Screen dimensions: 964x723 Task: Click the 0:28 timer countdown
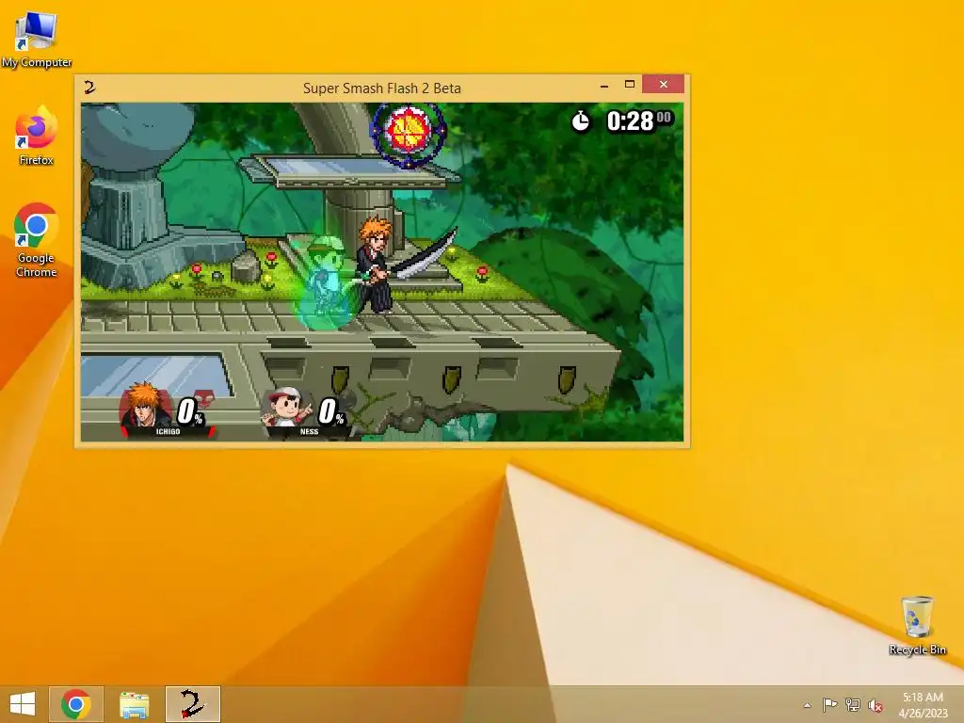[638, 121]
